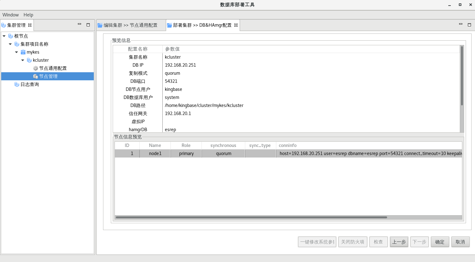
Task: Click the 上一步 previous step button
Action: pos(399,242)
